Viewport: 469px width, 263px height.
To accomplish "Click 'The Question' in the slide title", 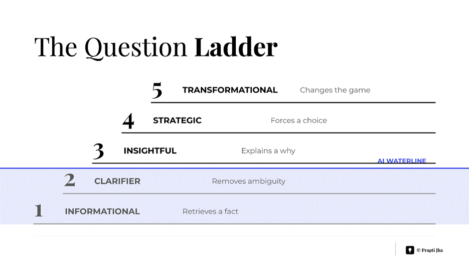I will pyautogui.click(x=110, y=47).
